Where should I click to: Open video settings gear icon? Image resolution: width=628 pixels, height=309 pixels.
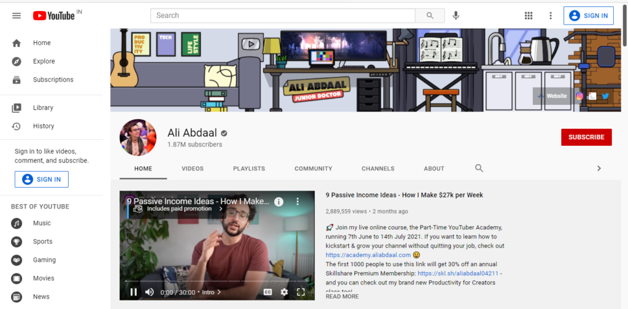[285, 292]
